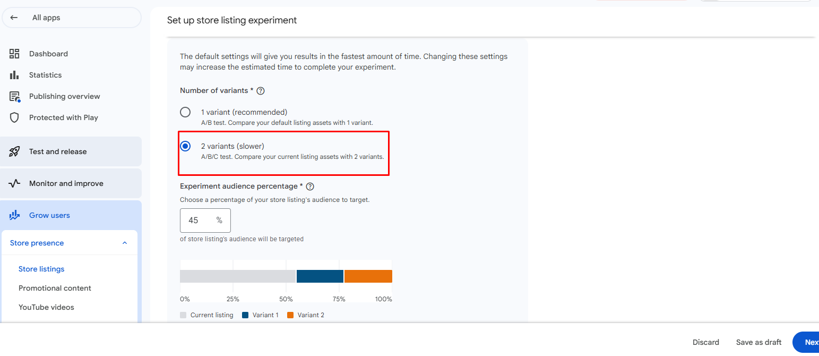Click the 75% axis label on the chart
Viewport: 819px width, 356px height.
tap(339, 299)
